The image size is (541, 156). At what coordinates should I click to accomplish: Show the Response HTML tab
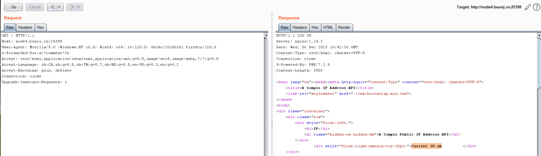[328, 27]
